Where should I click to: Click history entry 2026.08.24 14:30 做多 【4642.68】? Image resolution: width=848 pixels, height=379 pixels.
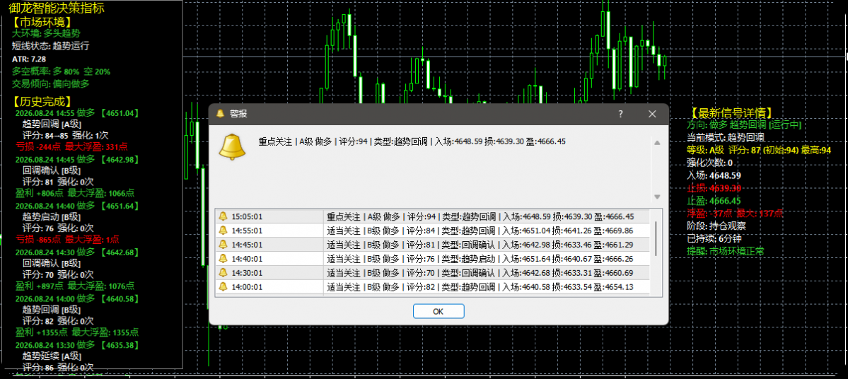click(x=78, y=252)
